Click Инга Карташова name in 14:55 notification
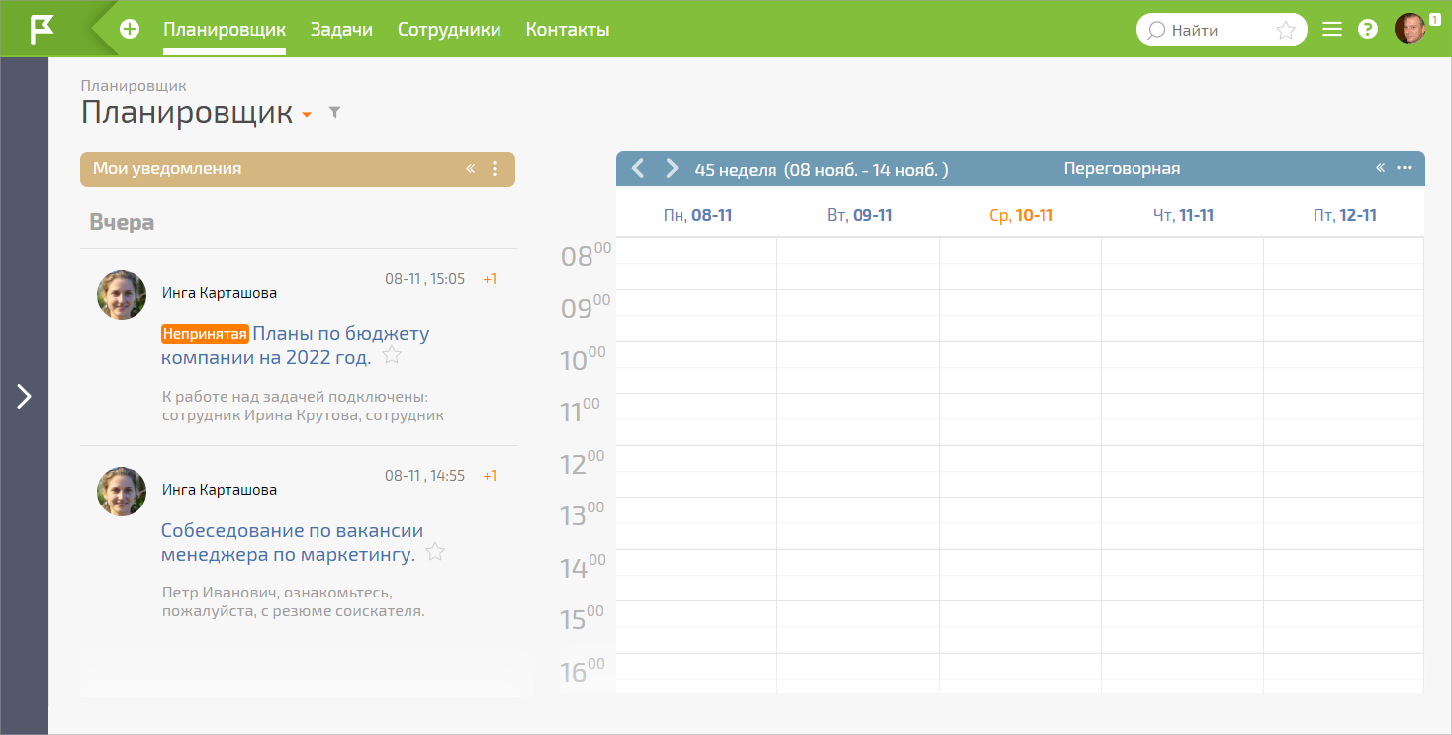The height and width of the screenshot is (735, 1452). pyautogui.click(x=220, y=490)
